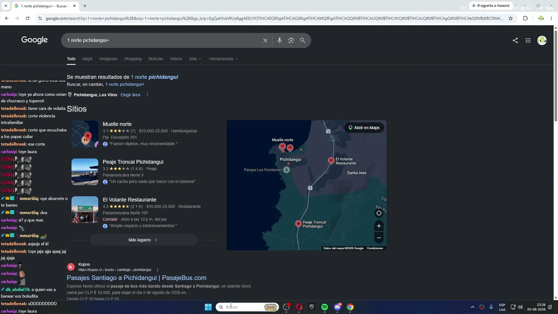Start a voice search with the microphone

click(279, 40)
